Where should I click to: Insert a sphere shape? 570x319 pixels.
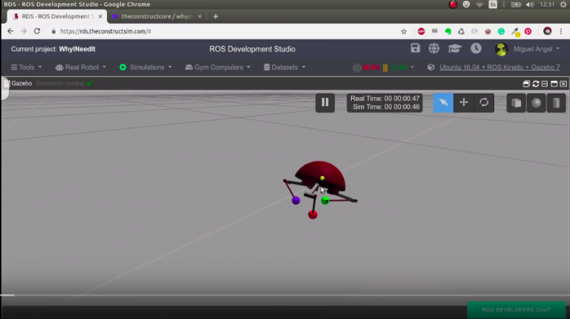(x=536, y=103)
